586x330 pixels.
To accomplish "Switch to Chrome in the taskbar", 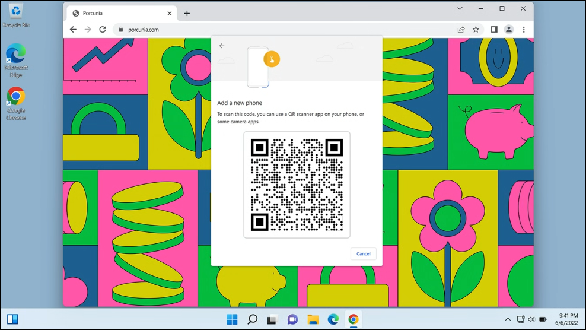I will pos(353,319).
